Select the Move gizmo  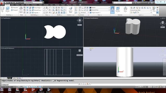[x=125, y=9]
